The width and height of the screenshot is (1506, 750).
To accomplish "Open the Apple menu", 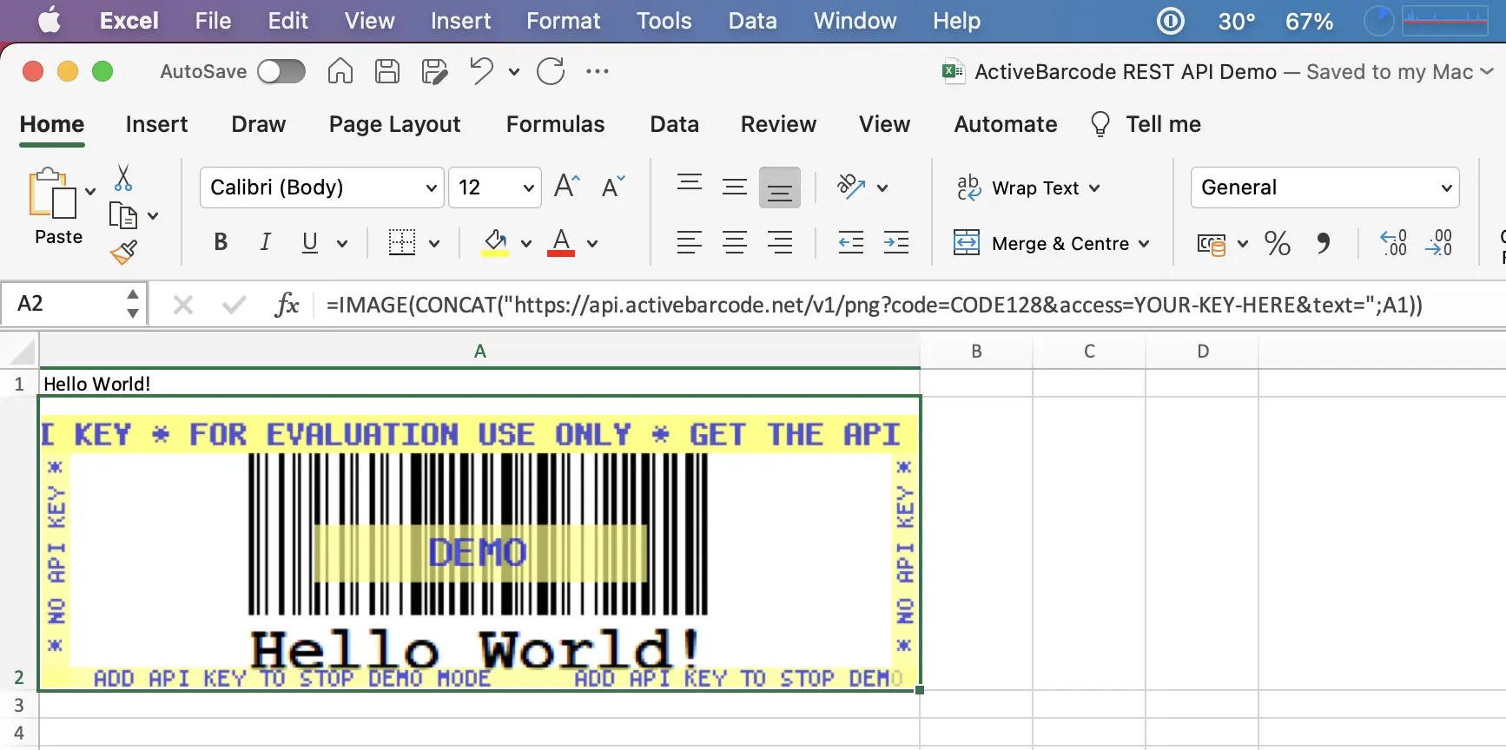I will click(x=49, y=20).
